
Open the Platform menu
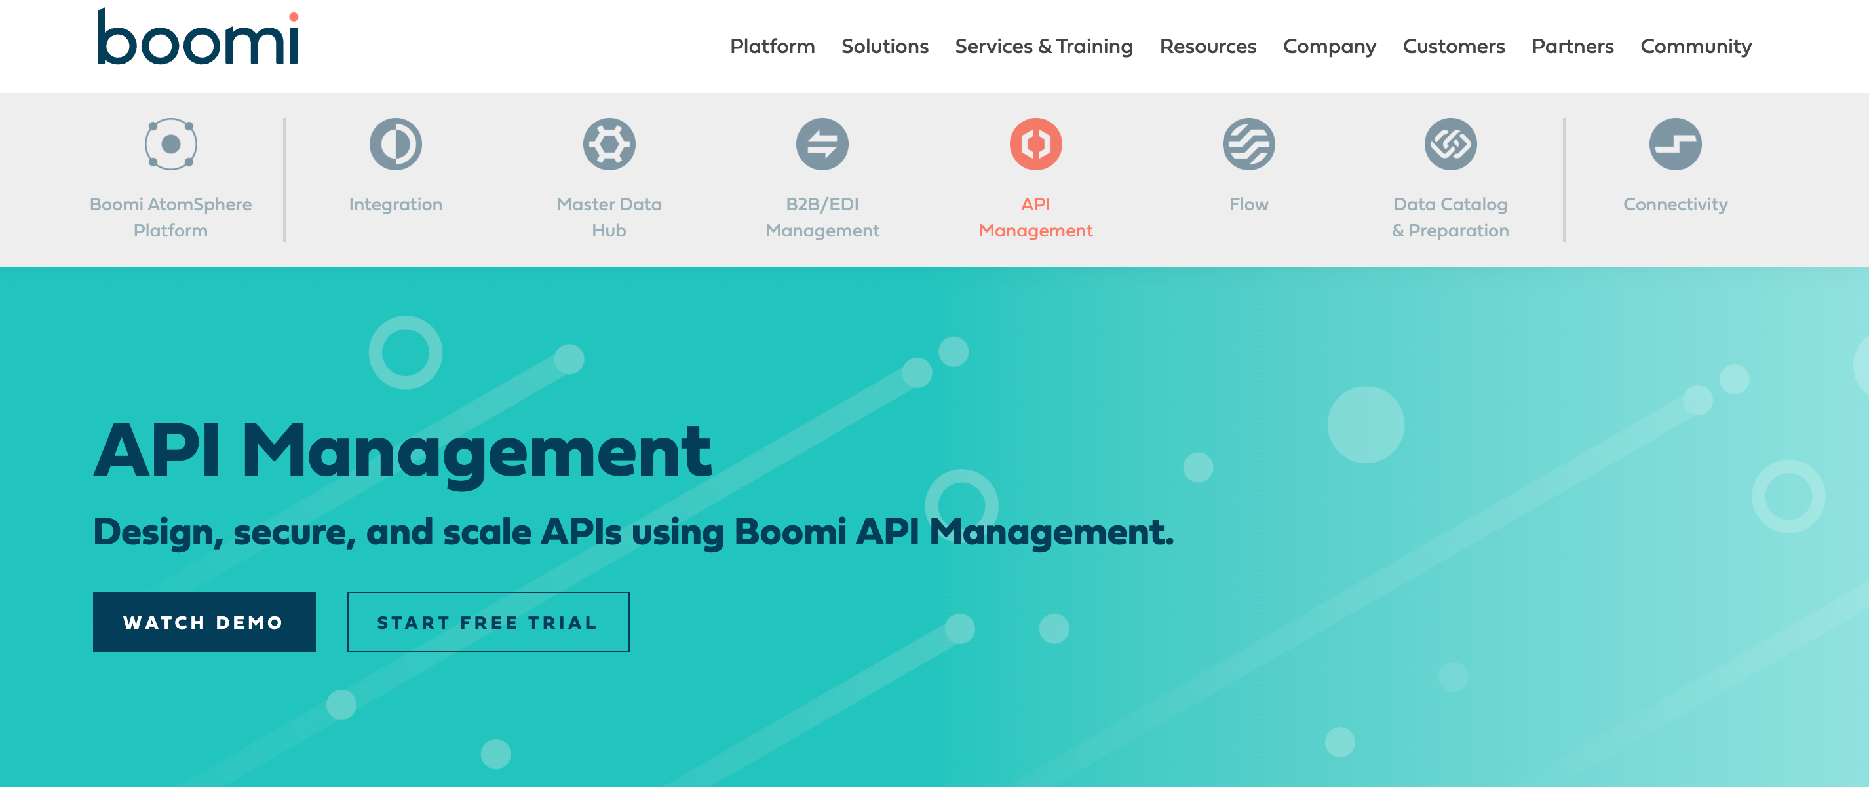[x=772, y=47]
